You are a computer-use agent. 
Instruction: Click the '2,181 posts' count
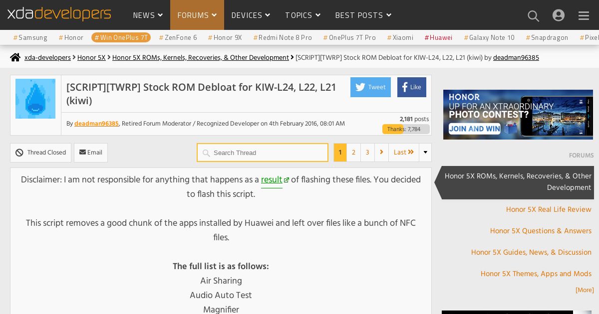pos(414,119)
